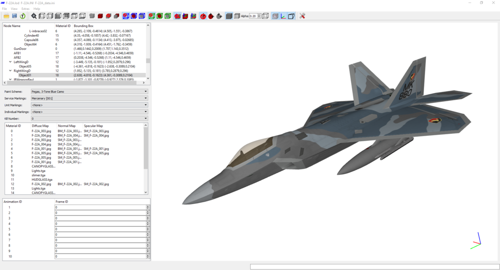500x270 pixels.
Task: Save using the blue floppy disk icon
Action: tap(14, 16)
